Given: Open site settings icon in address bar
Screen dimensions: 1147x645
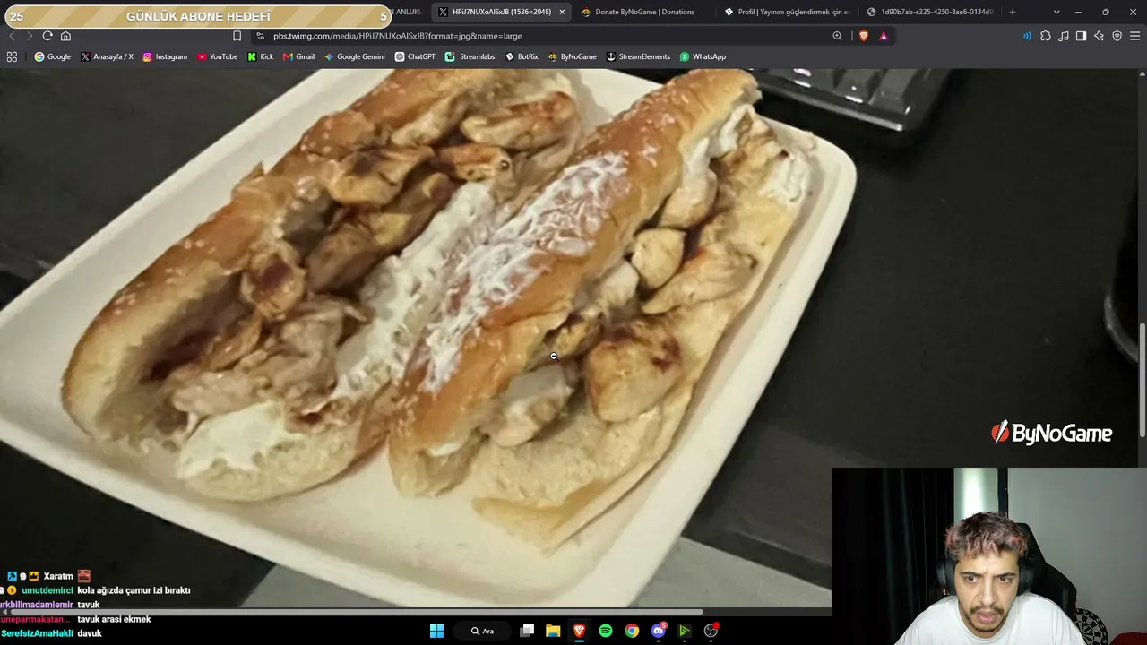Looking at the screenshot, I should pyautogui.click(x=260, y=36).
